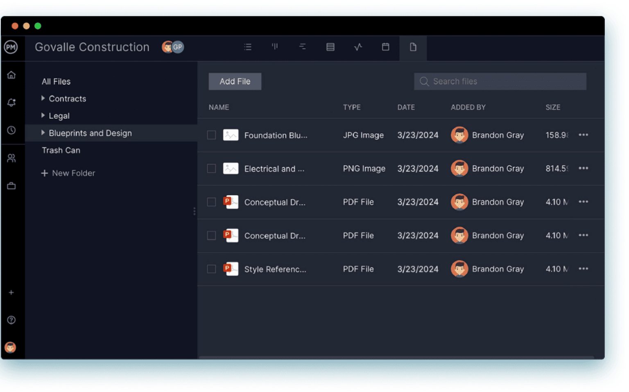Open the Home icon in the sidebar
The height and width of the screenshot is (392, 629).
[x=11, y=75]
